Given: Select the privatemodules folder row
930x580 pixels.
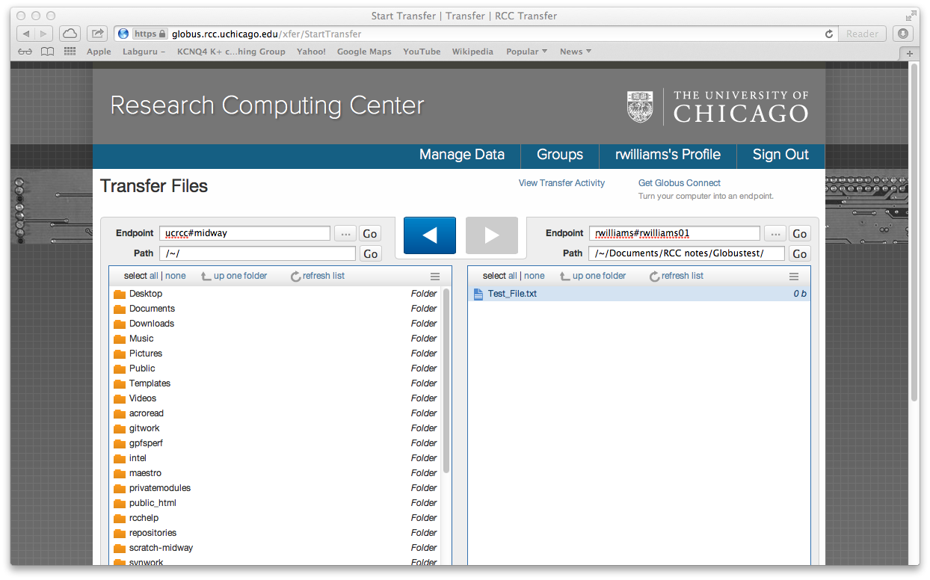Looking at the screenshot, I should pos(275,488).
